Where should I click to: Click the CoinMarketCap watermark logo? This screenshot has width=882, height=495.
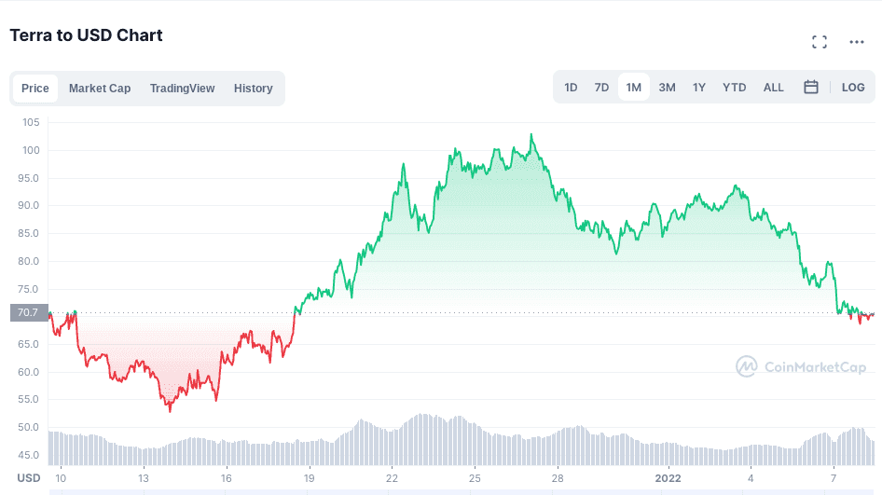(801, 366)
